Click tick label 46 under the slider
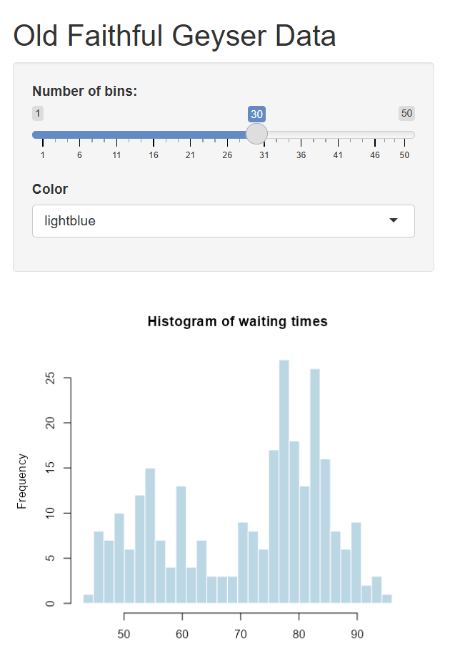 [375, 155]
